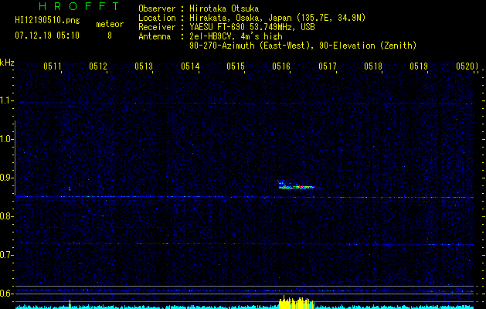The height and width of the screenshot is (309, 486).
Task: Click the kHz axis unit label
Action: pyautogui.click(x=7, y=63)
